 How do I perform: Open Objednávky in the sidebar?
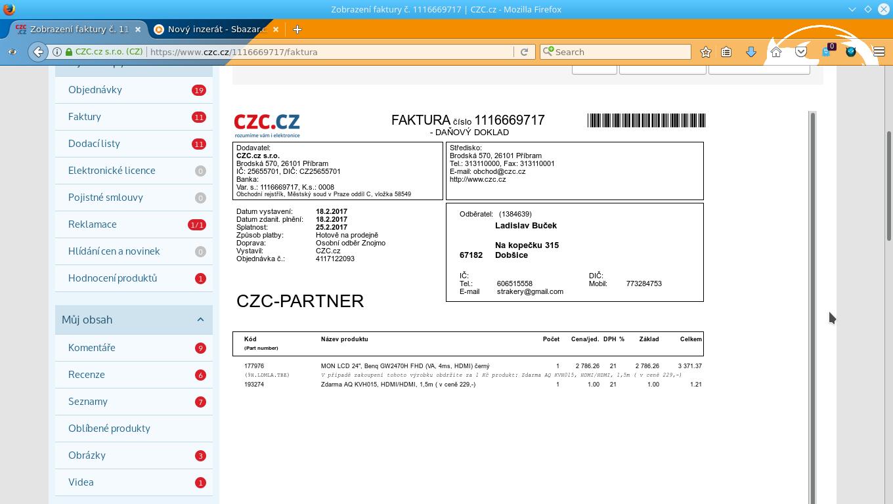point(95,90)
